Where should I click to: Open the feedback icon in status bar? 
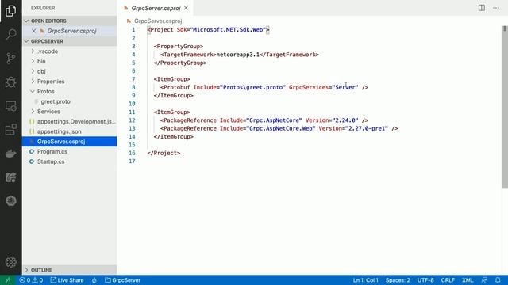coord(484,280)
